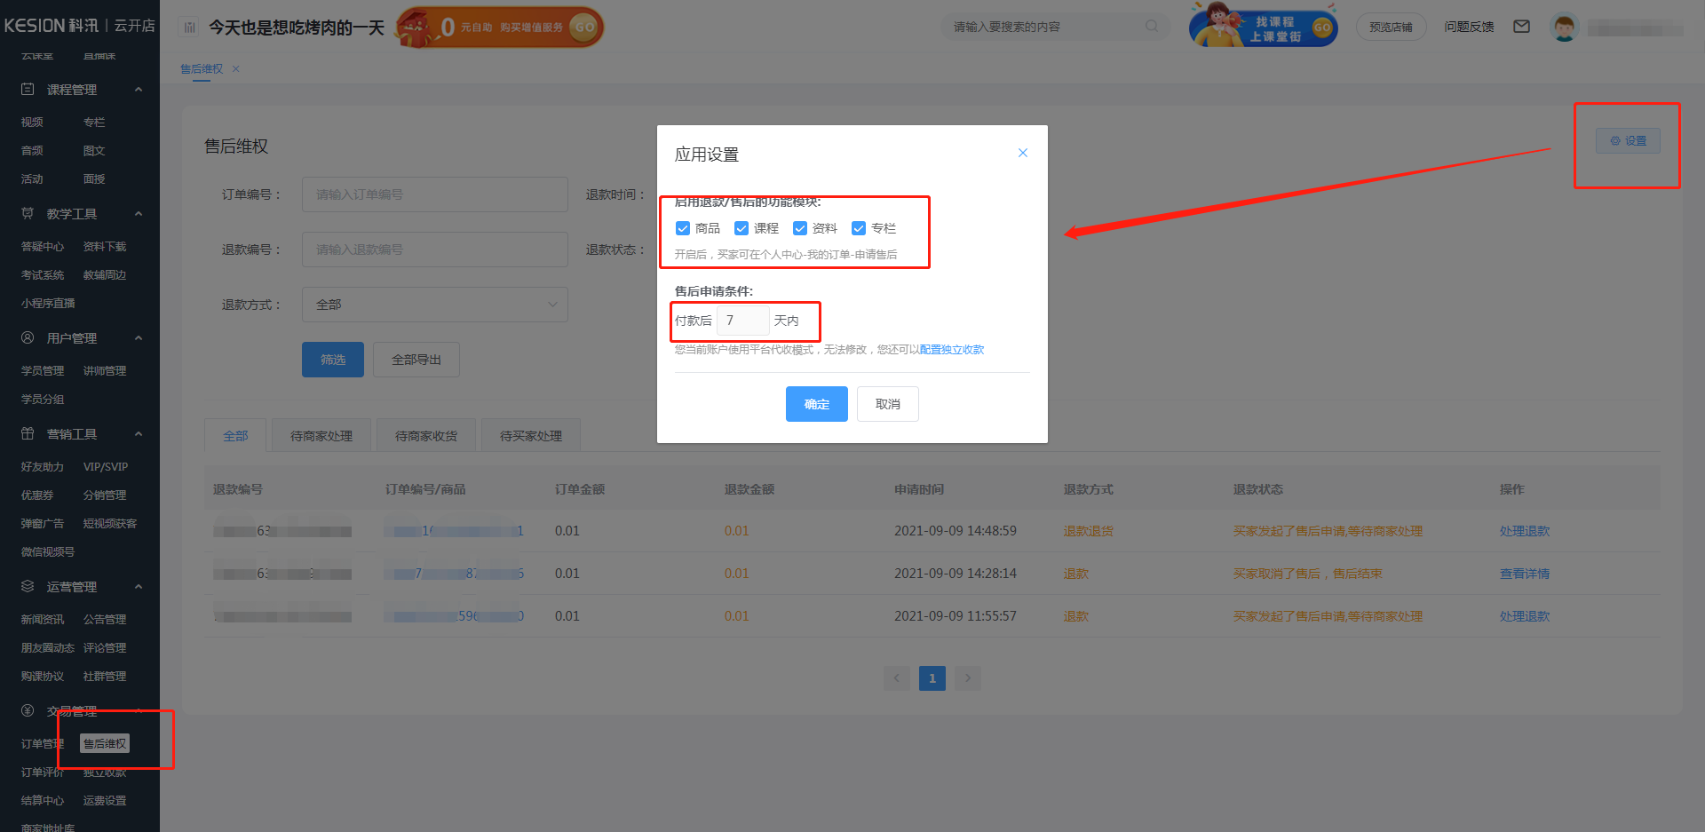The width and height of the screenshot is (1705, 832).
Task: Disable the 专栏 module checkbox
Action: point(858,228)
